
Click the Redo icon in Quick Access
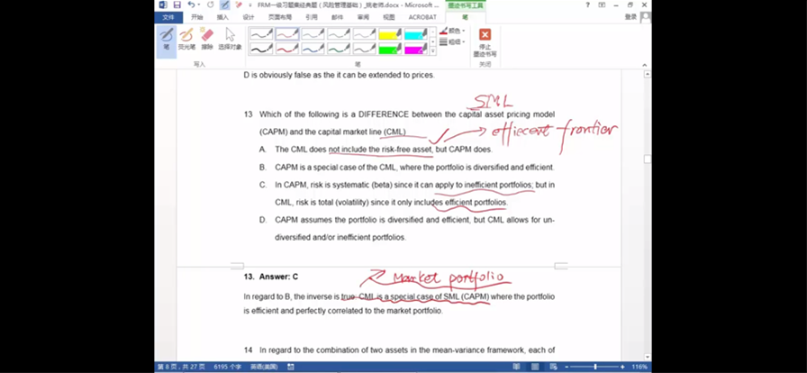[210, 5]
